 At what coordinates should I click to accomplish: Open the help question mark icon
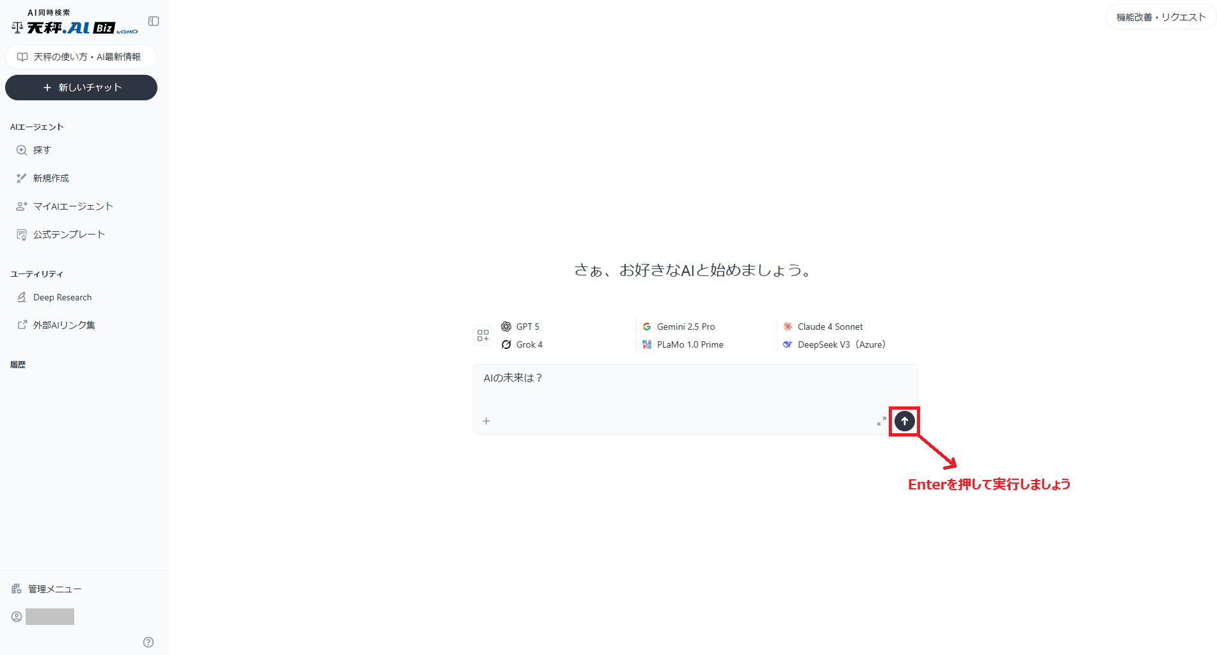(x=148, y=642)
